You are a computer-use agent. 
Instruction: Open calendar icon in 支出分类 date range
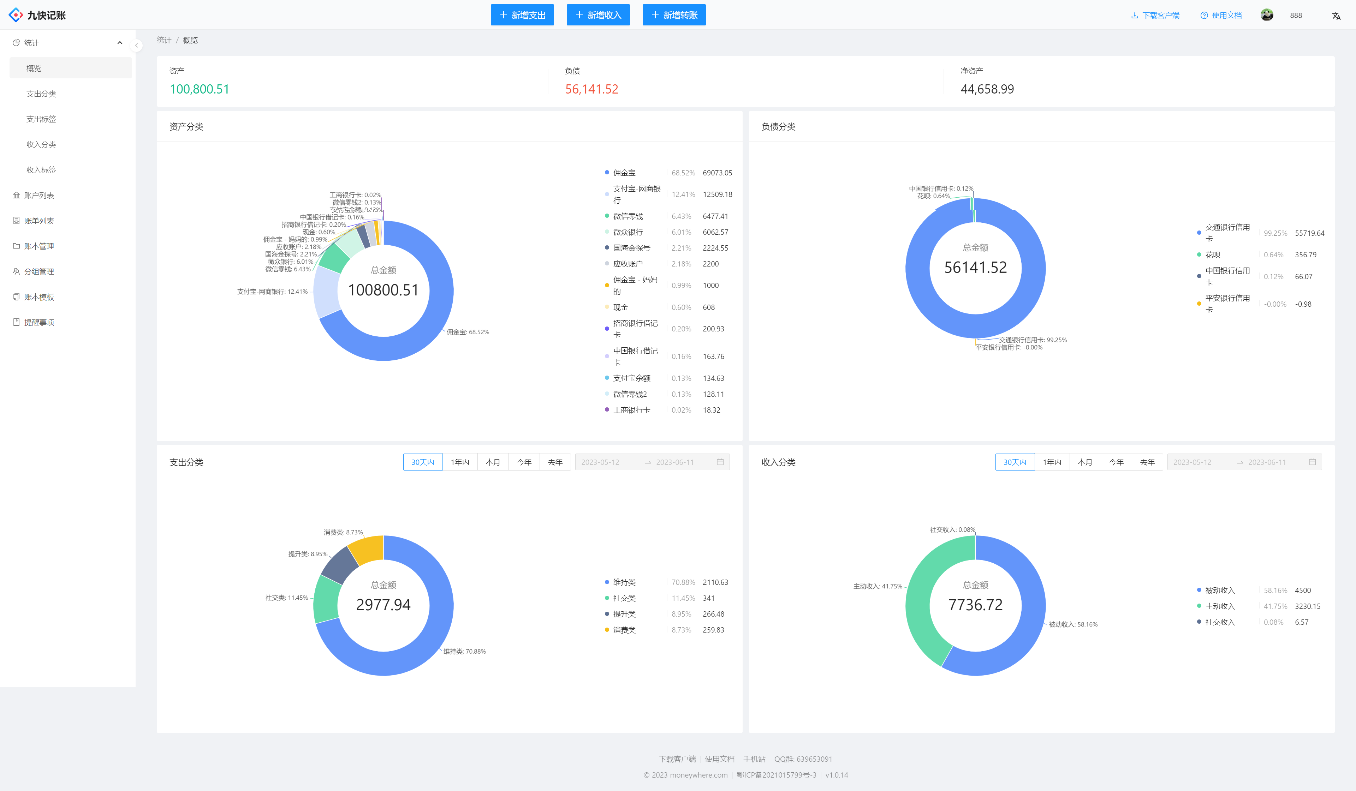tap(720, 462)
